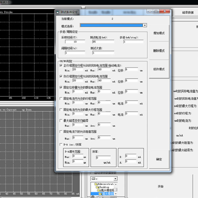Screen dimensions: 198x198
Task: Click the 斜率 um/mA input field
Action: (103, 158)
